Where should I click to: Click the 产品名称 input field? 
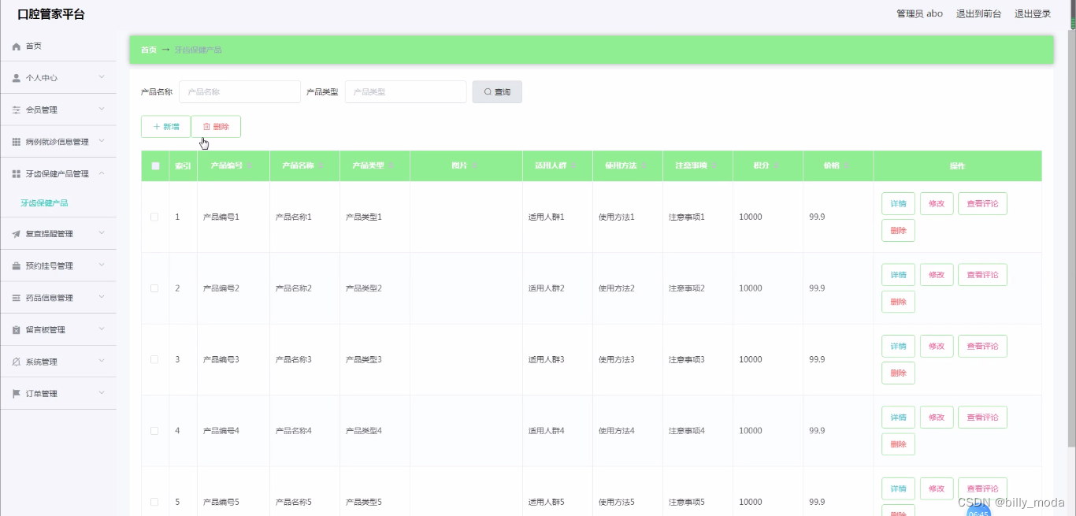[x=239, y=92]
